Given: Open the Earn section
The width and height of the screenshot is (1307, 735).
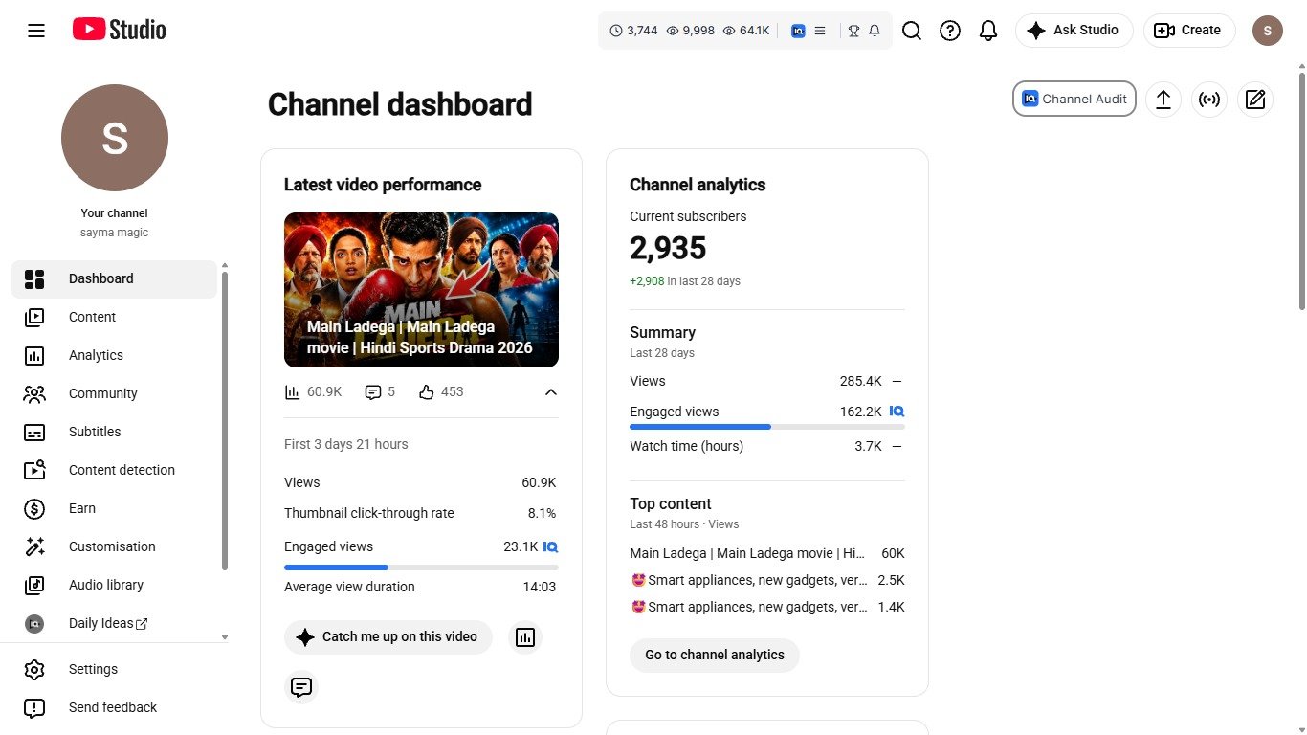Looking at the screenshot, I should tap(115, 508).
